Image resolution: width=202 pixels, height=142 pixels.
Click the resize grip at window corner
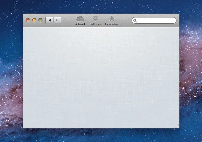(177, 126)
